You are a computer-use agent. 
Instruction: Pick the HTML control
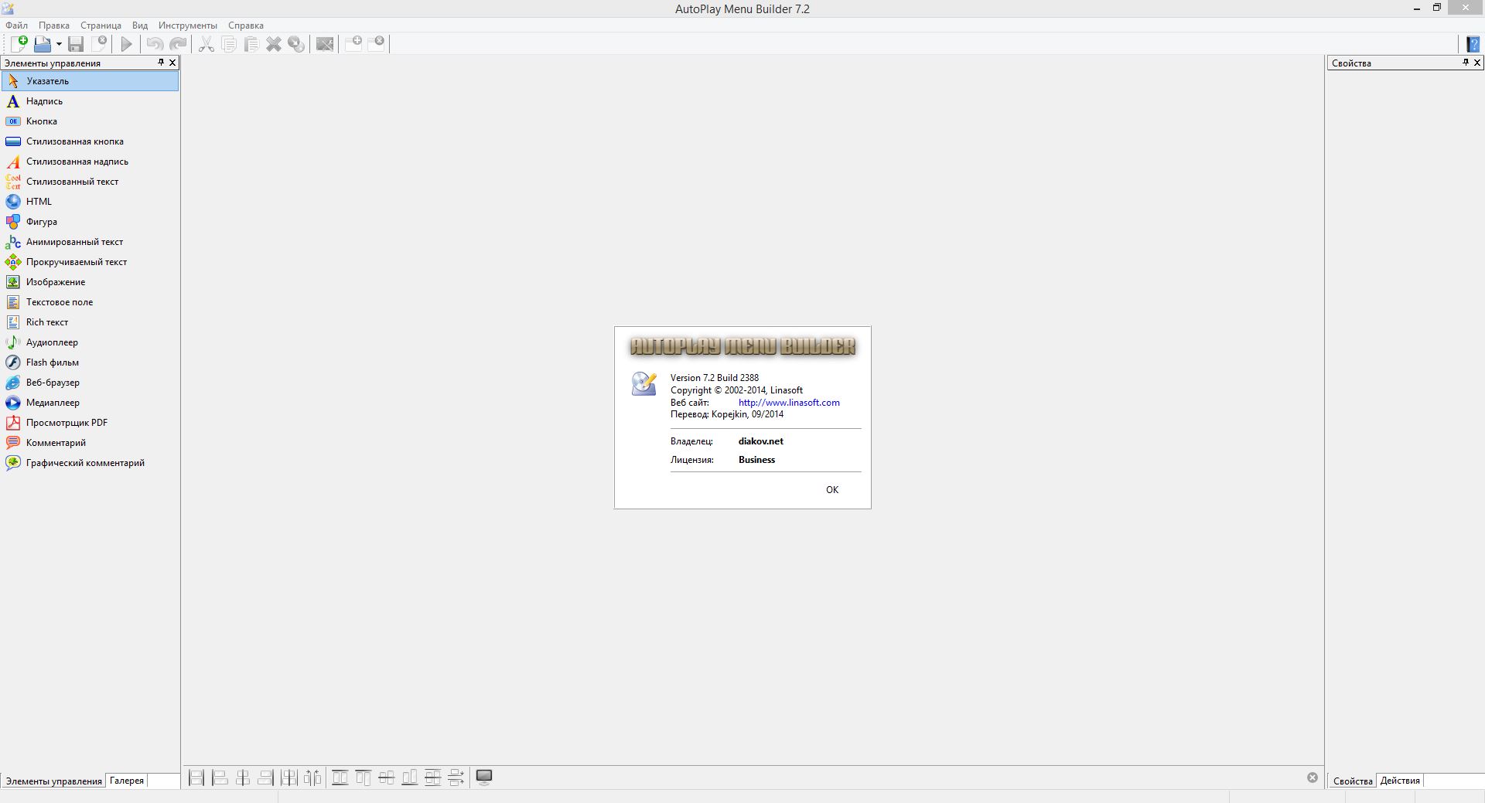90,202
